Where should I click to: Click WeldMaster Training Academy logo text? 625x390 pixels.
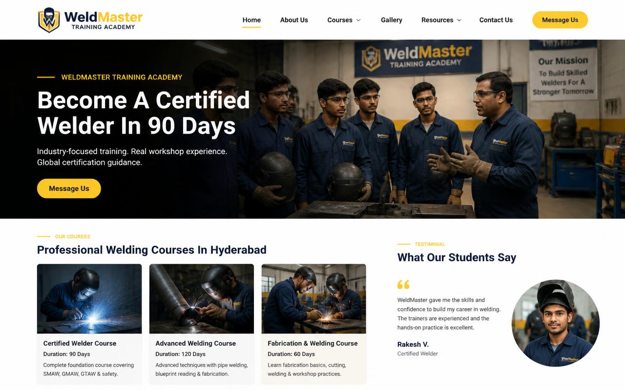(103, 20)
